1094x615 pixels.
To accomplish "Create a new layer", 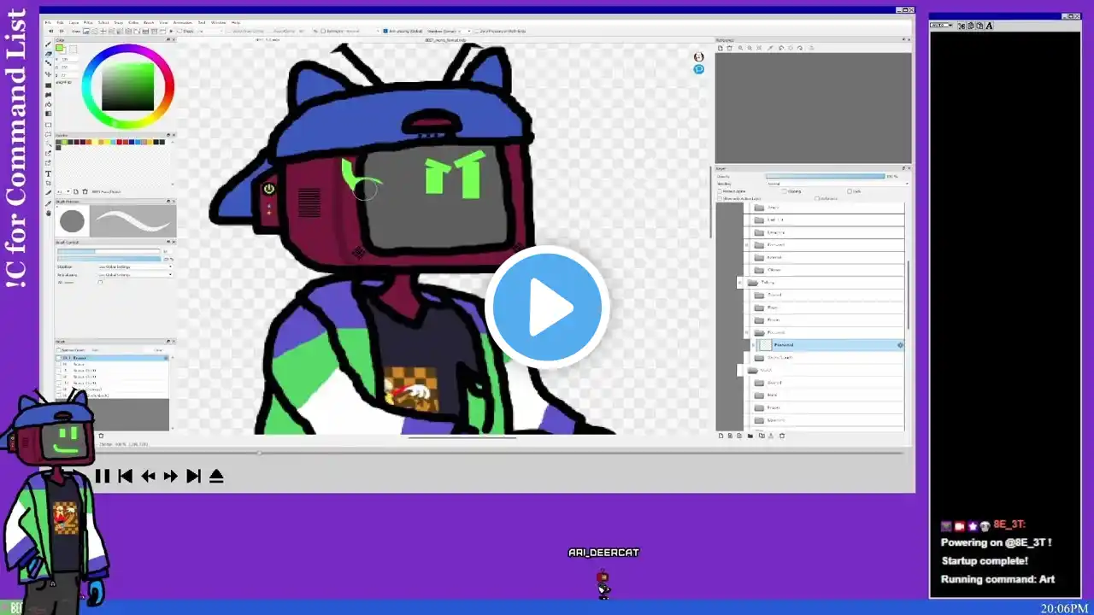I will [x=721, y=436].
